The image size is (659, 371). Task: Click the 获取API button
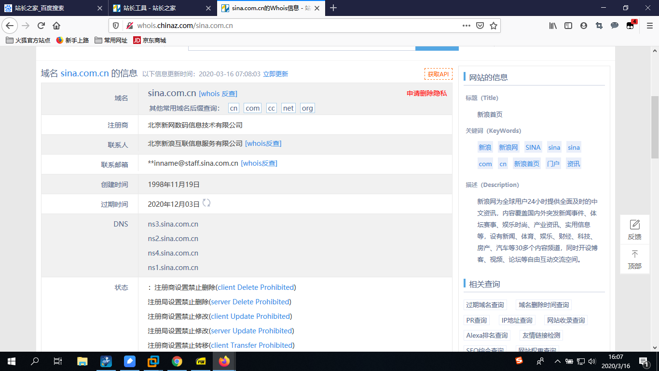[439, 74]
